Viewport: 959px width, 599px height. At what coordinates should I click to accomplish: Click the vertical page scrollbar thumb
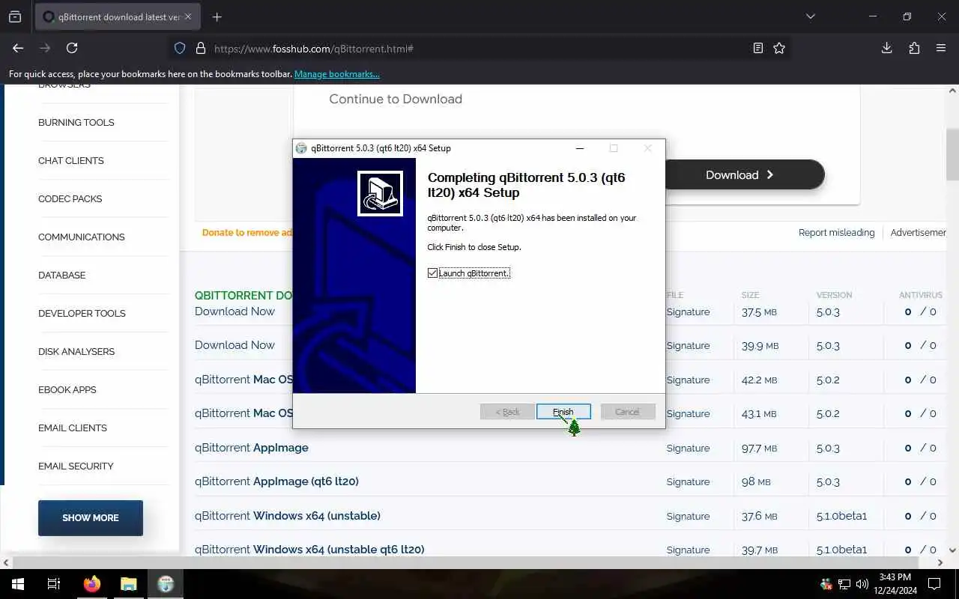[952, 154]
